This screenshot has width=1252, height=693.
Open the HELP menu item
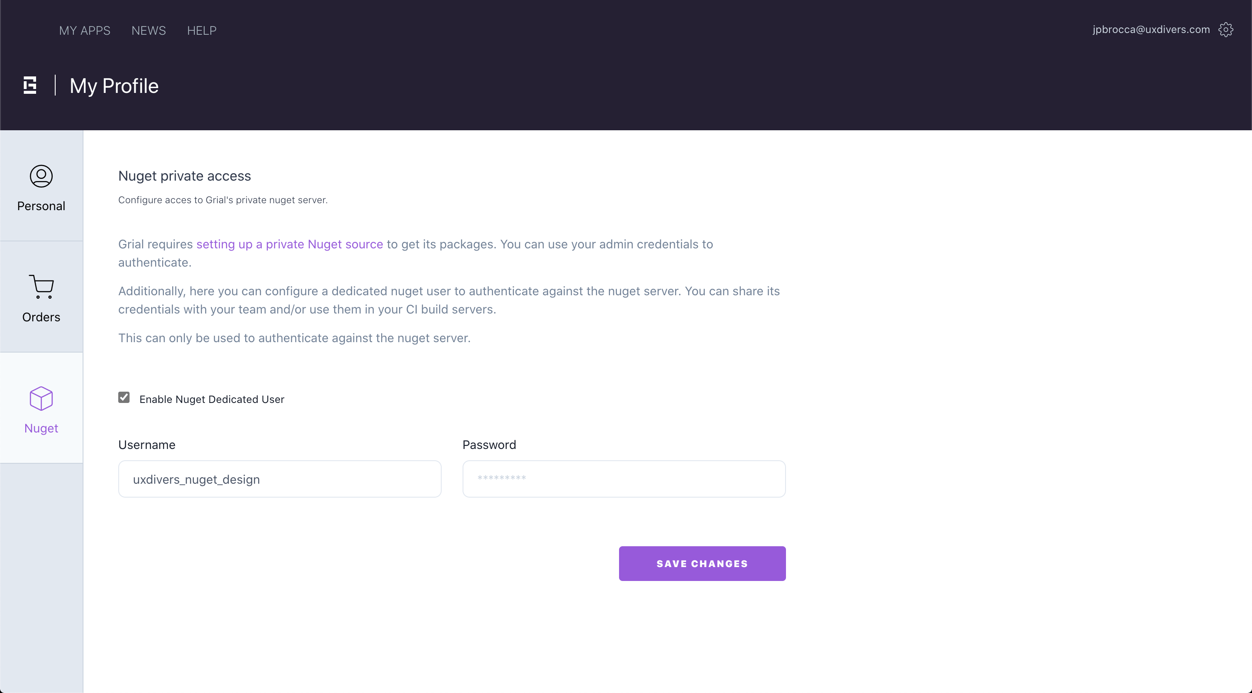[202, 30]
